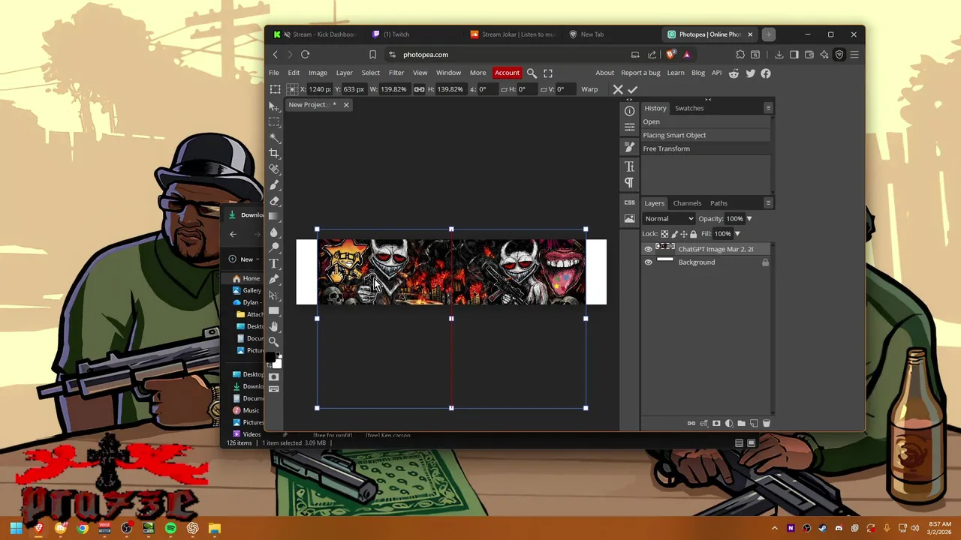The image size is (961, 540).
Task: Switch to the Swatches tab
Action: [x=689, y=108]
